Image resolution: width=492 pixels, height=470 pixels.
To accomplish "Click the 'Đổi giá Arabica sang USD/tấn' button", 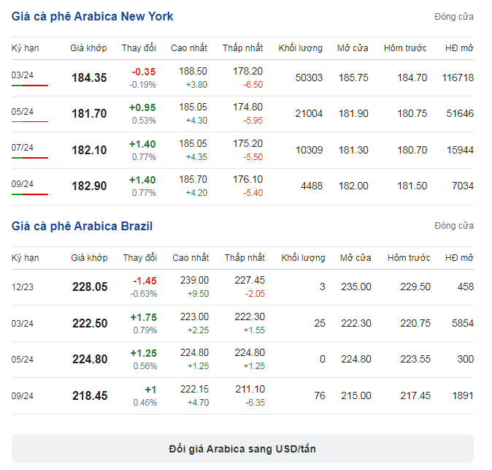I will tap(242, 449).
